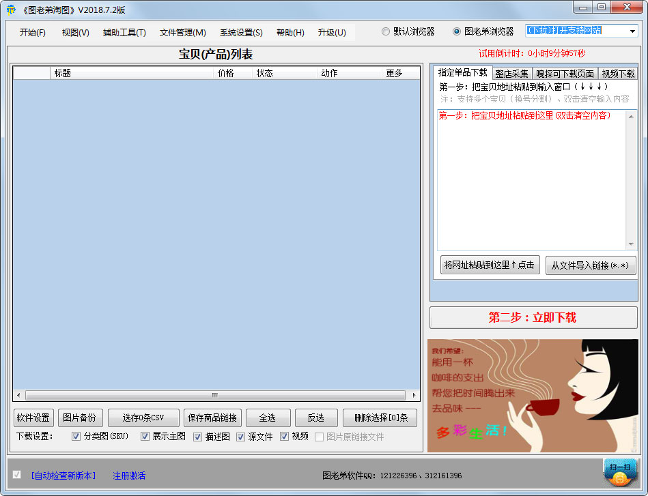Open the 升级(U) menu

(332, 32)
